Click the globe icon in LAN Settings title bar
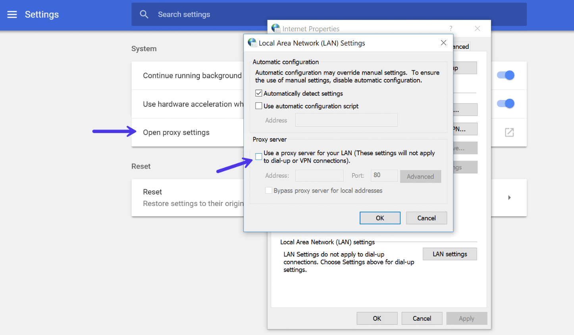 pyautogui.click(x=252, y=42)
